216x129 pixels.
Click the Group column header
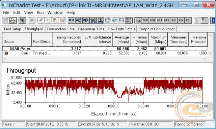click(x=17, y=39)
